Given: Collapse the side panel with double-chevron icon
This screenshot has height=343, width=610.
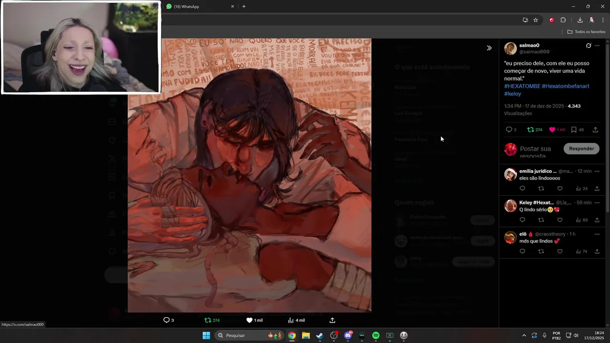Looking at the screenshot, I should point(489,48).
